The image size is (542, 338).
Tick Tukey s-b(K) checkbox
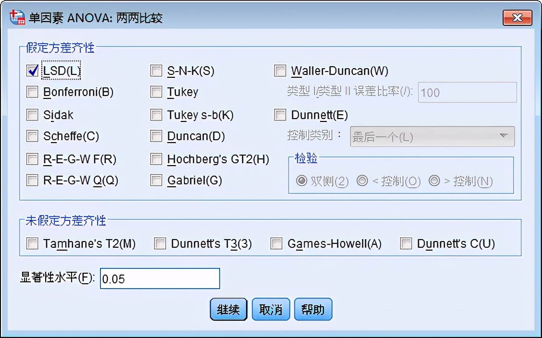tap(156, 115)
